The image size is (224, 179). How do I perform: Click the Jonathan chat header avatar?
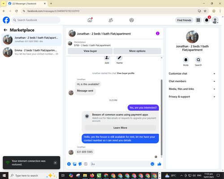point(72,34)
